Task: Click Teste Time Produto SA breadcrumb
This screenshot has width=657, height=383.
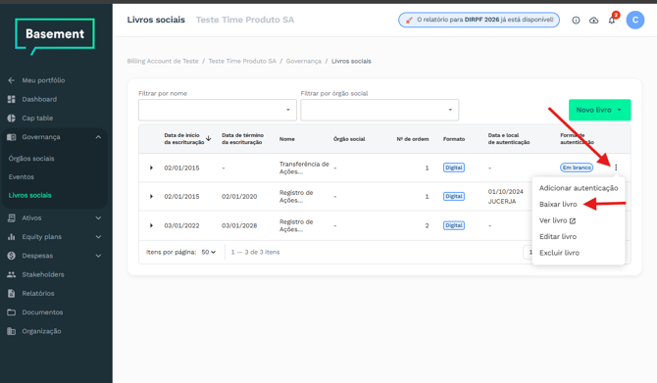Action: point(242,61)
